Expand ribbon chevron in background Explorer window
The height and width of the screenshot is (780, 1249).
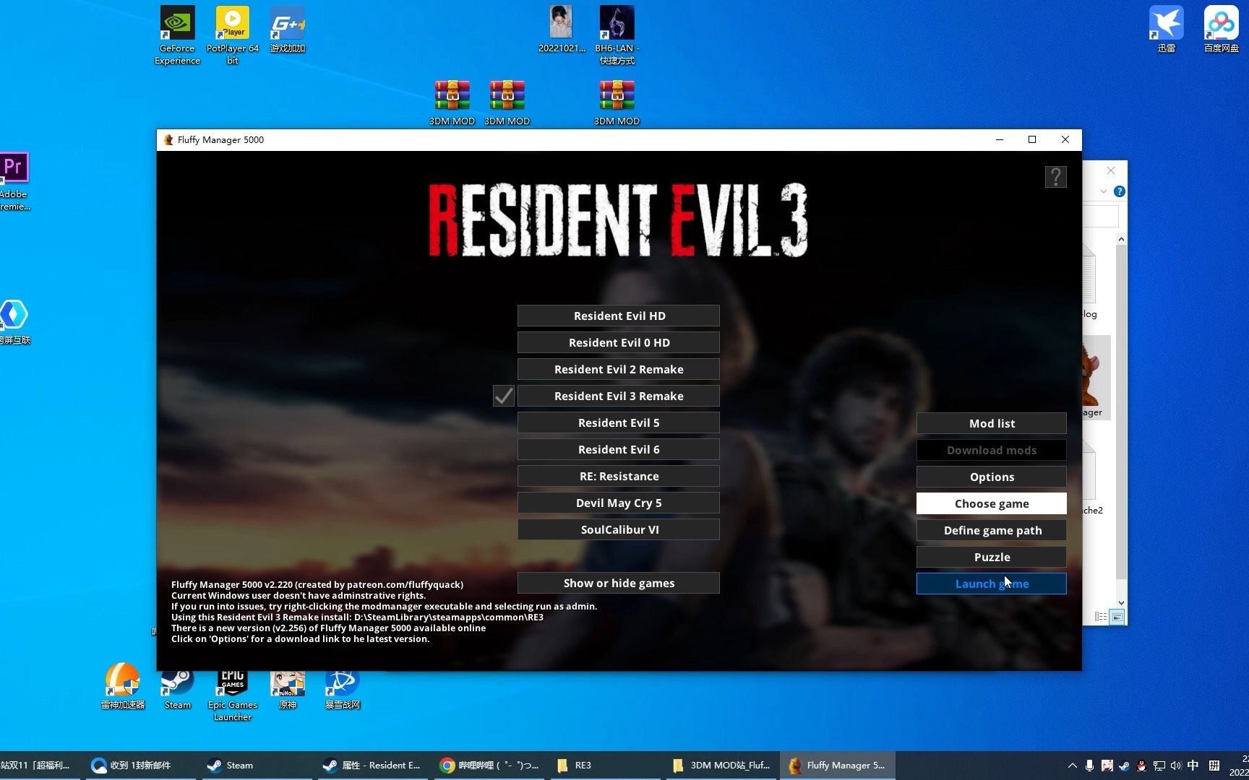click(1104, 191)
